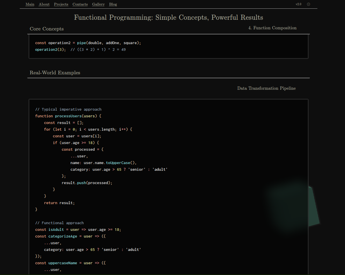Select the Real-World Examples section heading
This screenshot has height=275, width=345.
pyautogui.click(x=55, y=73)
